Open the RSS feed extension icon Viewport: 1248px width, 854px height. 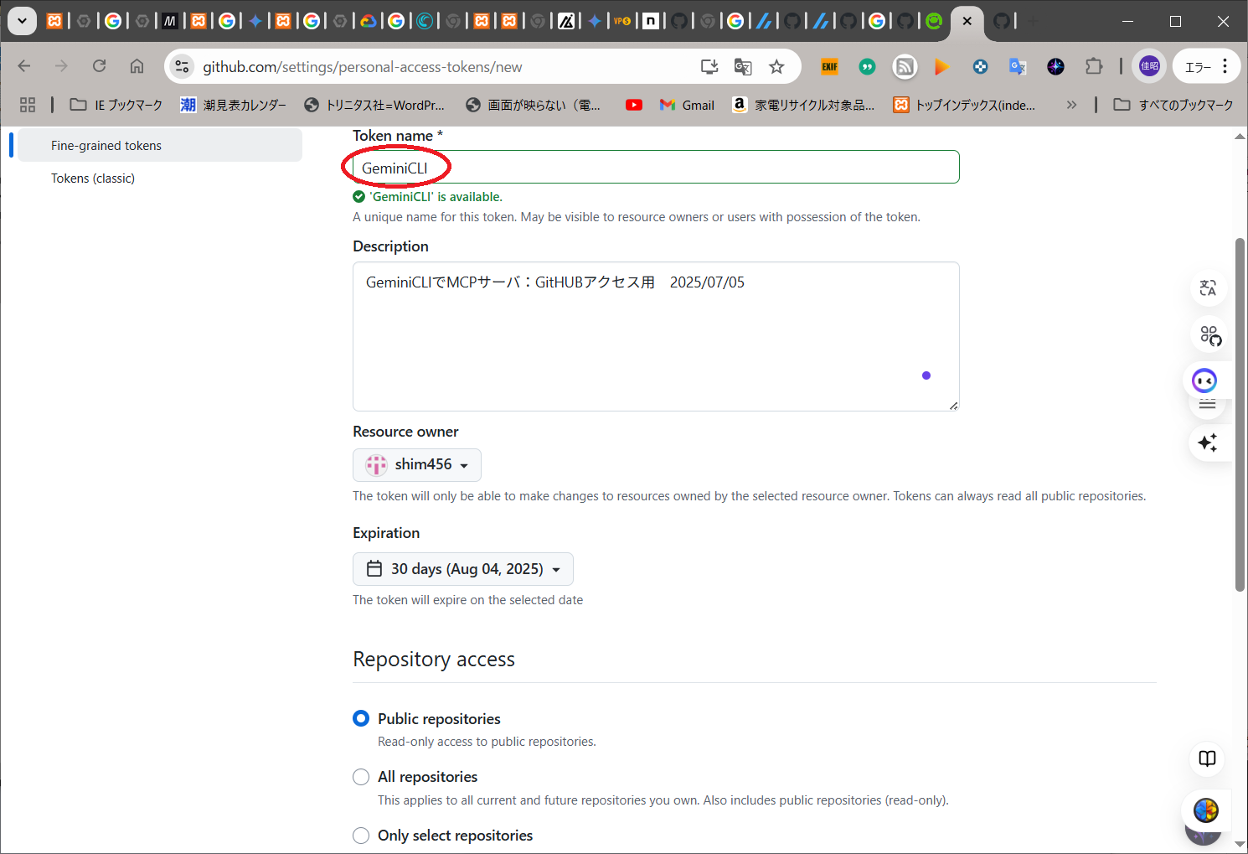click(905, 67)
